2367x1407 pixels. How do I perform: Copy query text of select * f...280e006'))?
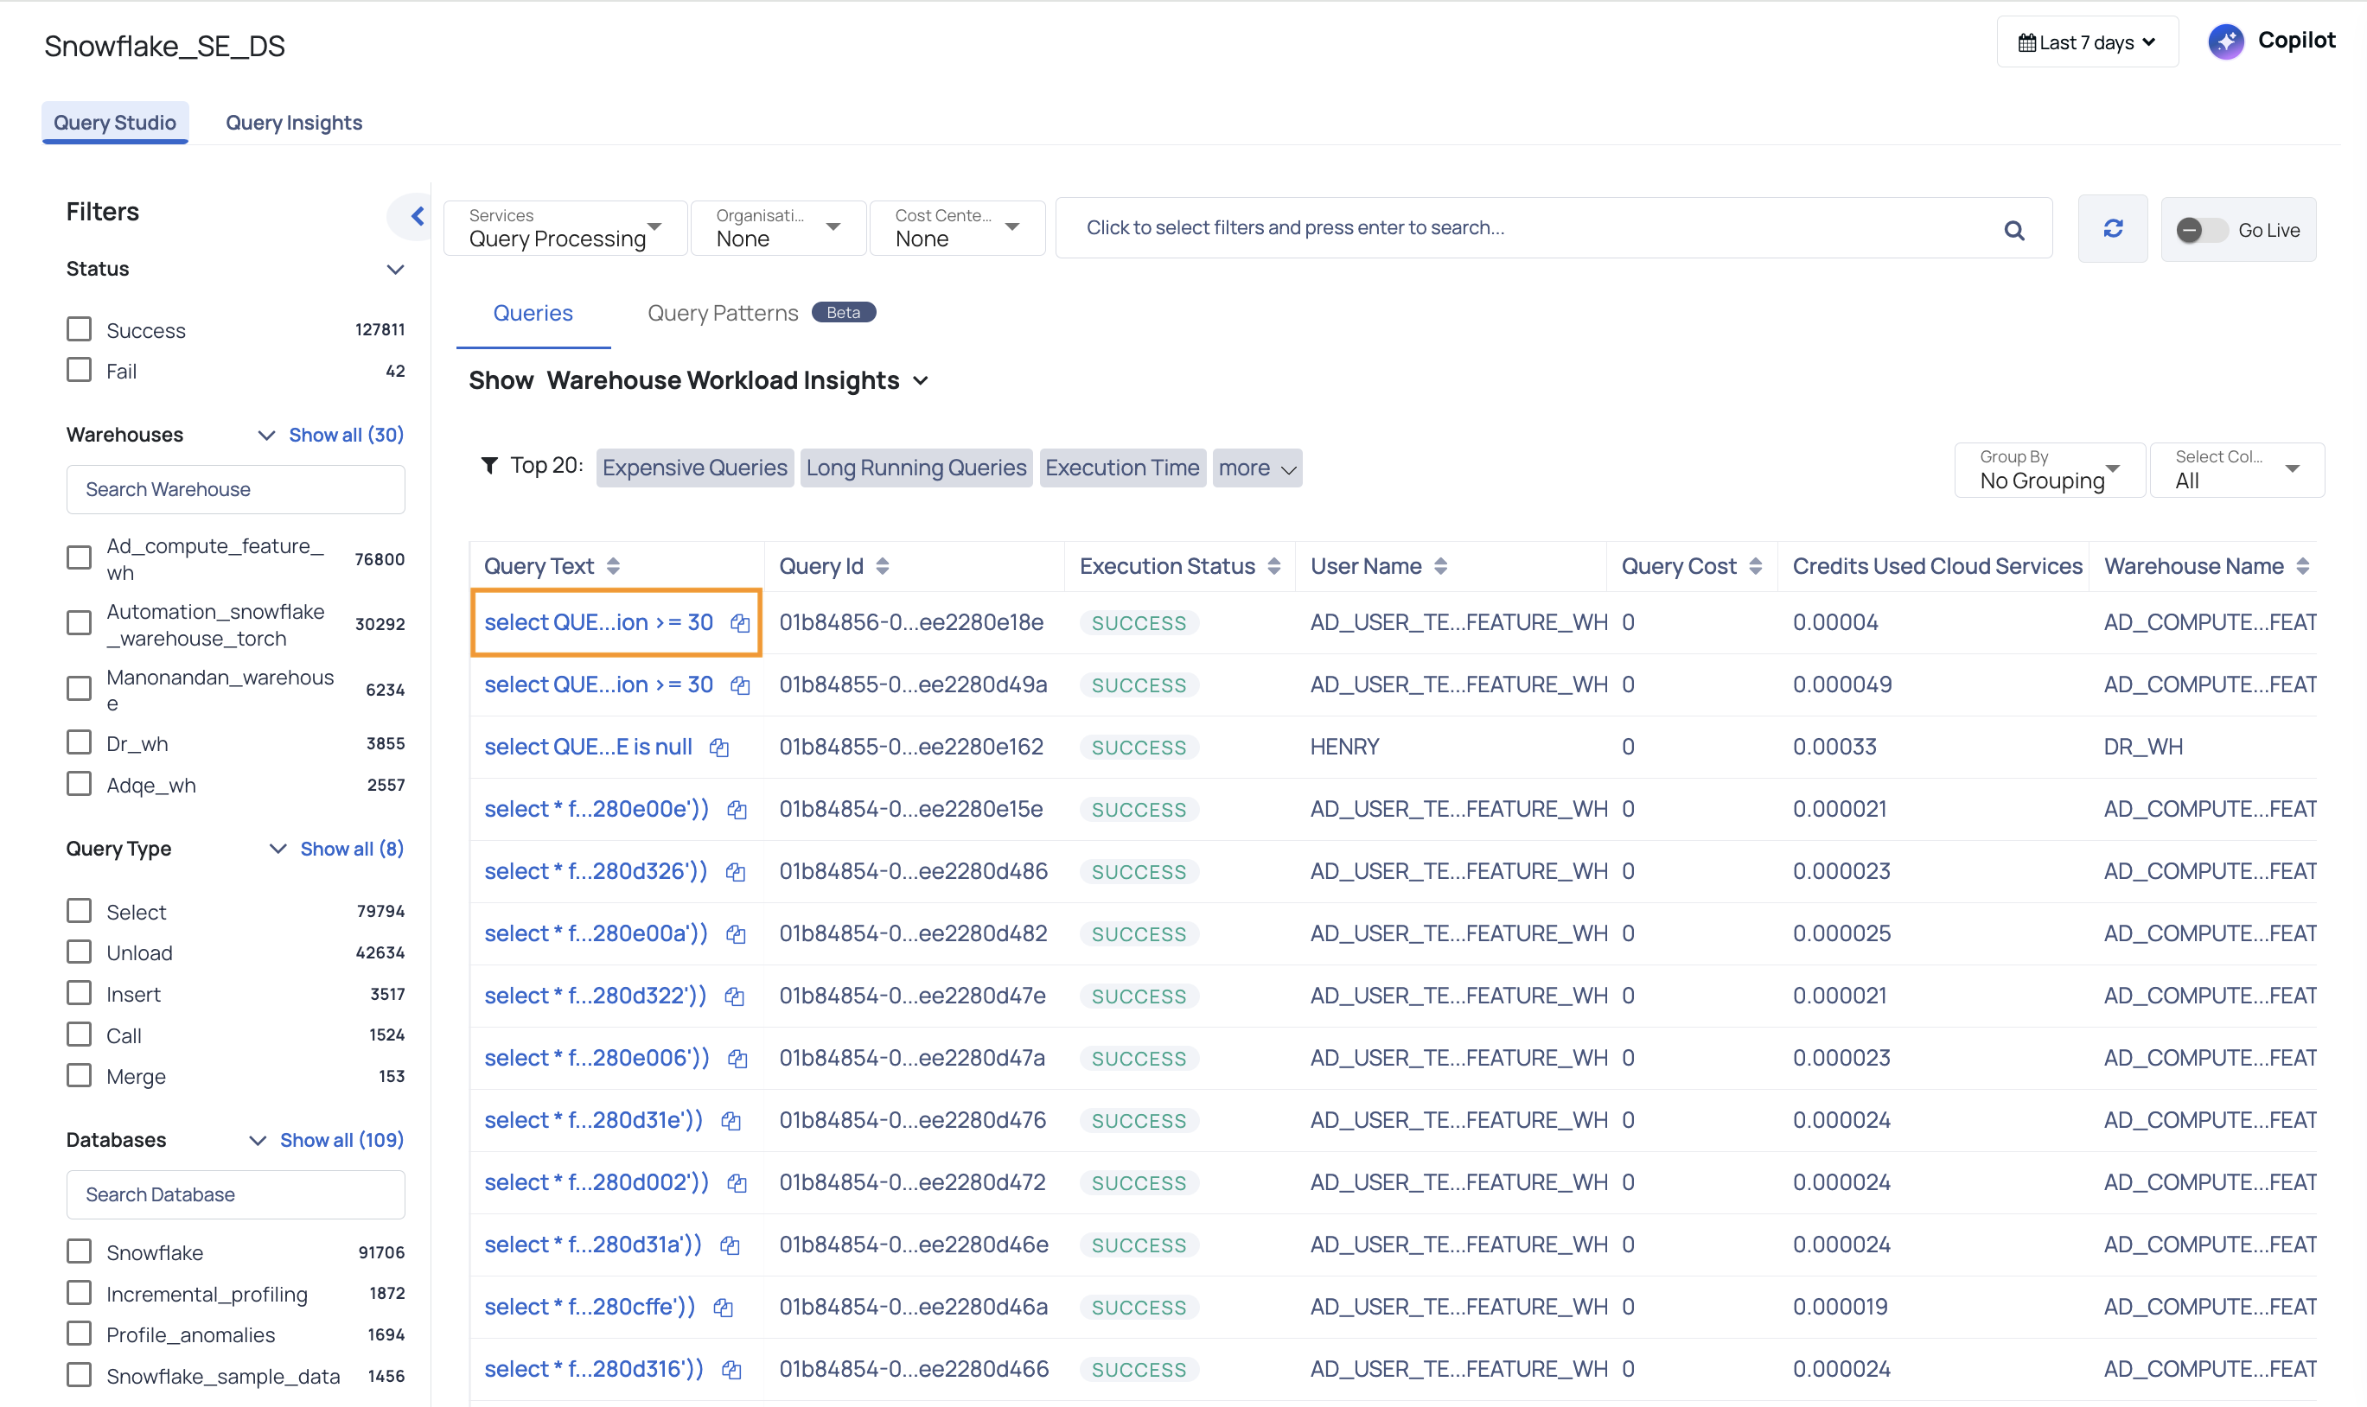(x=737, y=1059)
